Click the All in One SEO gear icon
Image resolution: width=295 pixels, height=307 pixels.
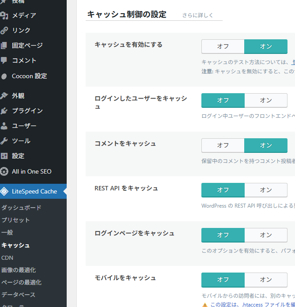click(4, 171)
